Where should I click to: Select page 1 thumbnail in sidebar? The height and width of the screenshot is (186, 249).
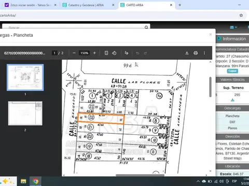[25, 78]
